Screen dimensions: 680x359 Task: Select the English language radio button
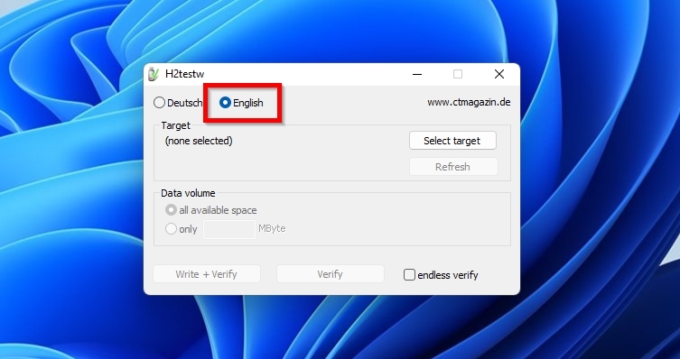click(x=225, y=103)
